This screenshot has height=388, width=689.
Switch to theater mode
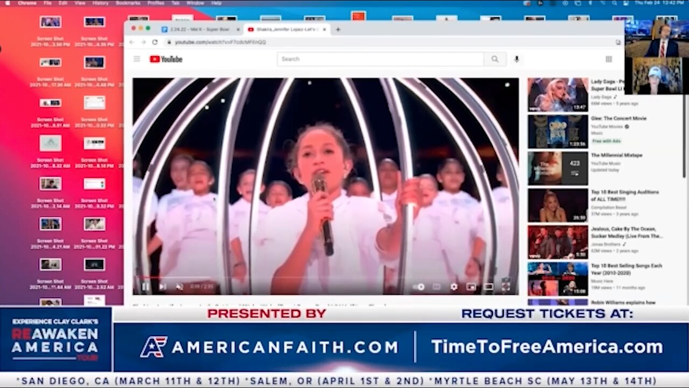488,287
